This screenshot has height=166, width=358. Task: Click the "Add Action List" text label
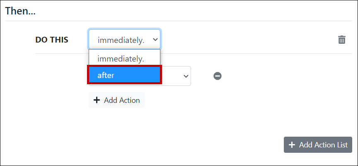pyautogui.click(x=323, y=145)
